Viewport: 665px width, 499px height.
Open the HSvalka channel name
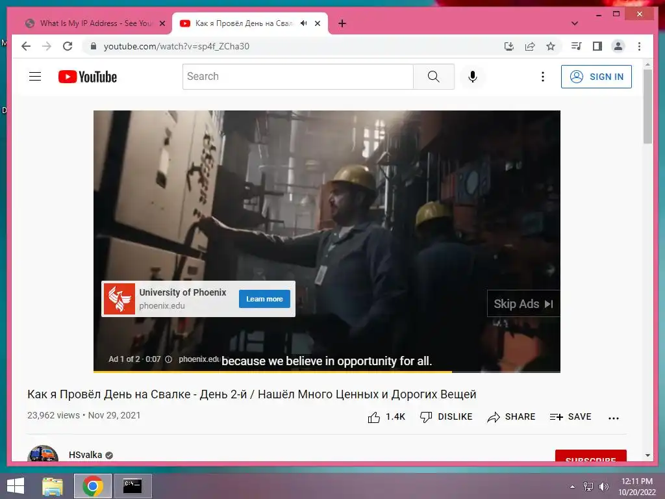pyautogui.click(x=85, y=455)
